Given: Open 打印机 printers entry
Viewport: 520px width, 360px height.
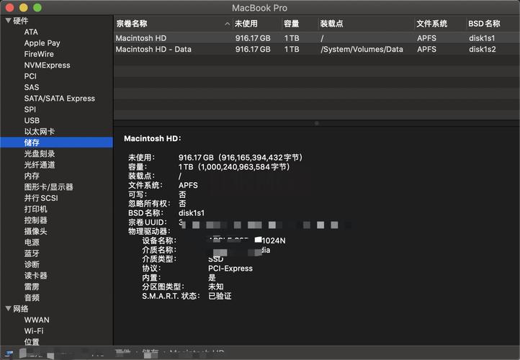Looking at the screenshot, I should [35, 210].
